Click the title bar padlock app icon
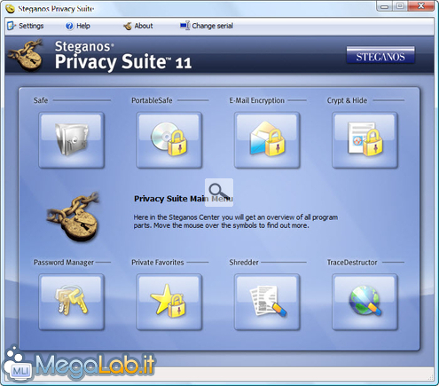This screenshot has height=386, width=439. point(11,9)
